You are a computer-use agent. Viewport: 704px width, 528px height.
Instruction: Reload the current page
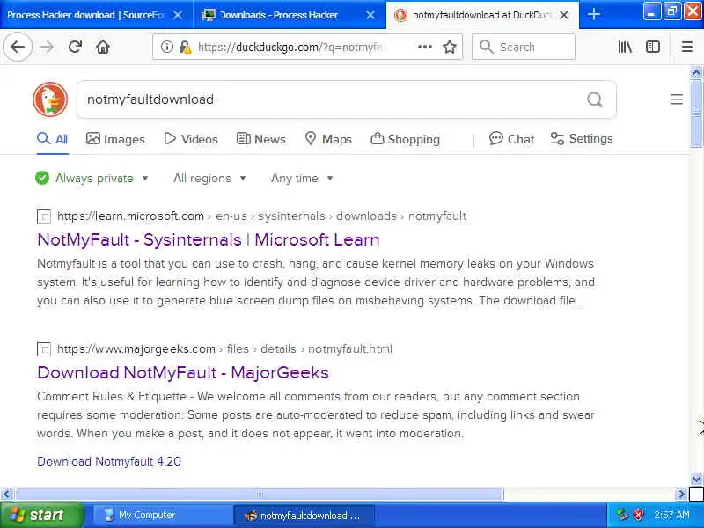[x=75, y=47]
